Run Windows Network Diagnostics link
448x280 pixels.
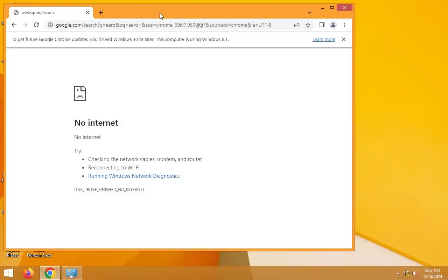[x=134, y=176]
